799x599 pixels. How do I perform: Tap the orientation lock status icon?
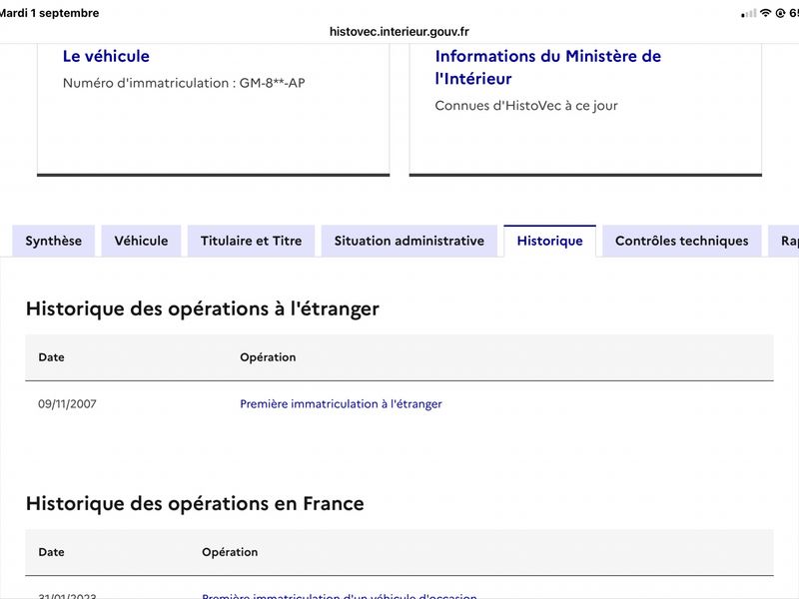click(780, 13)
